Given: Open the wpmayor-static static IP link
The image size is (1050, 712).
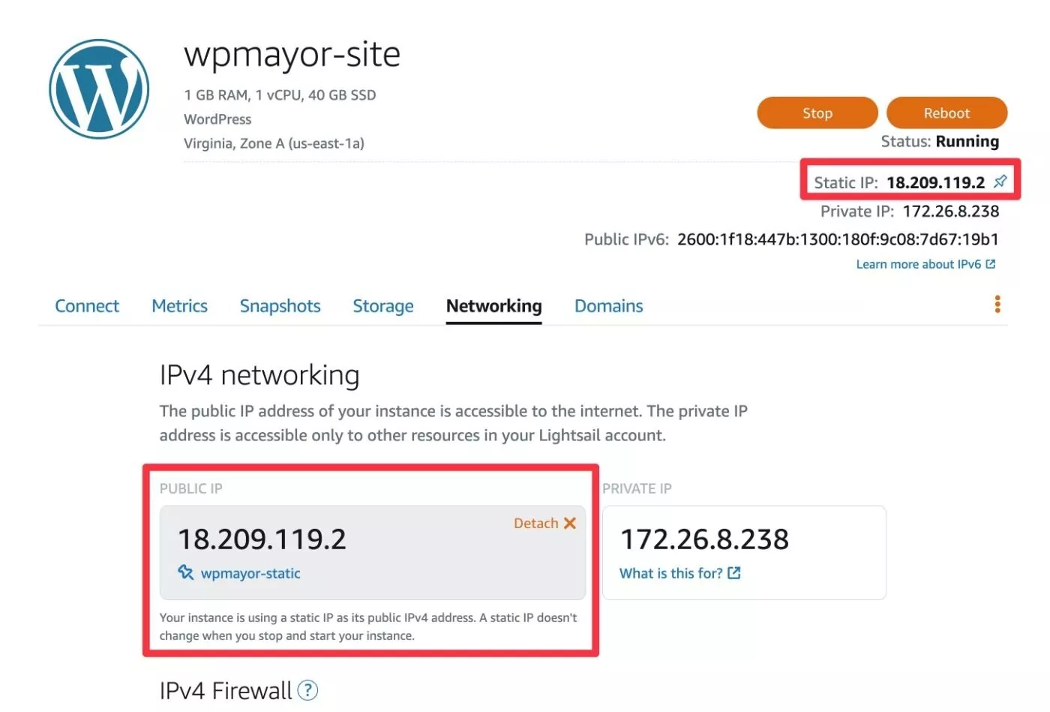Looking at the screenshot, I should [x=250, y=573].
